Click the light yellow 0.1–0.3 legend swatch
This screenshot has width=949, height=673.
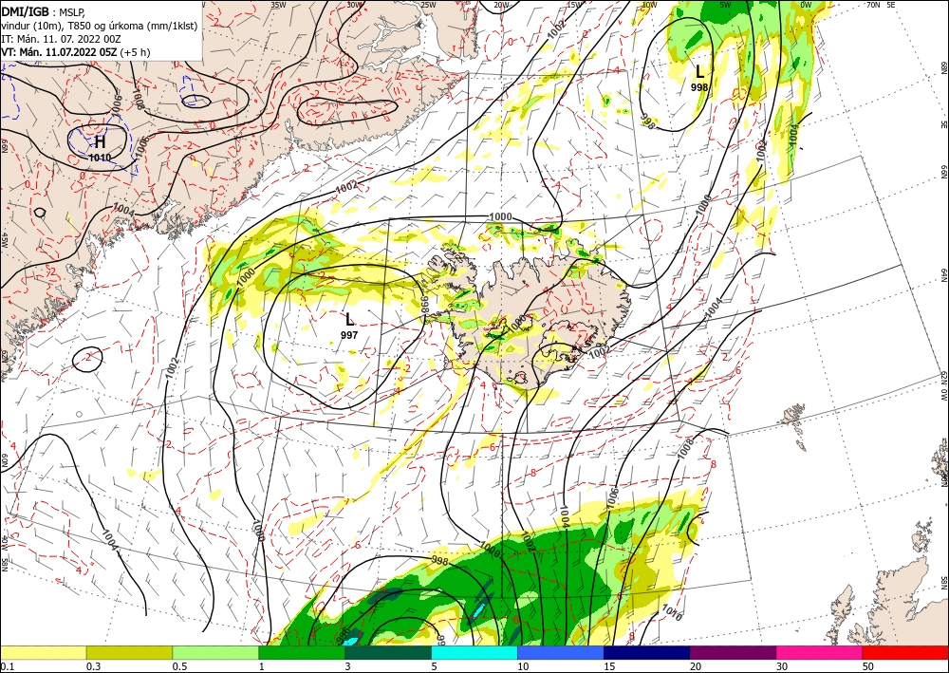click(43, 652)
